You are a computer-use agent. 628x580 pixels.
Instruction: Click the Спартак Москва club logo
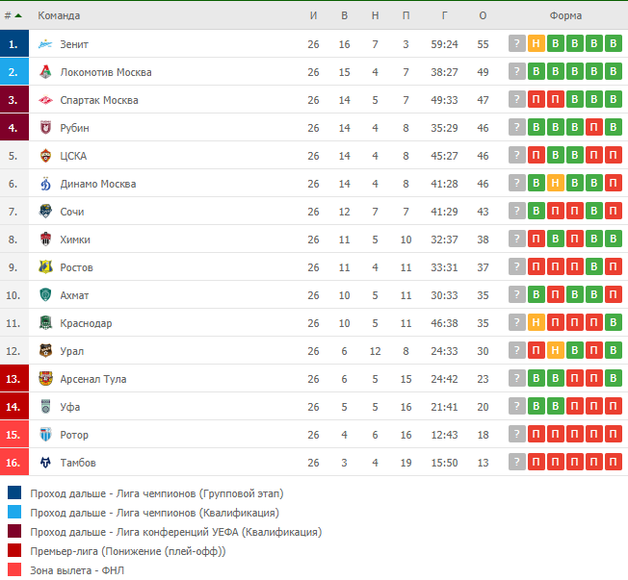coord(45,100)
